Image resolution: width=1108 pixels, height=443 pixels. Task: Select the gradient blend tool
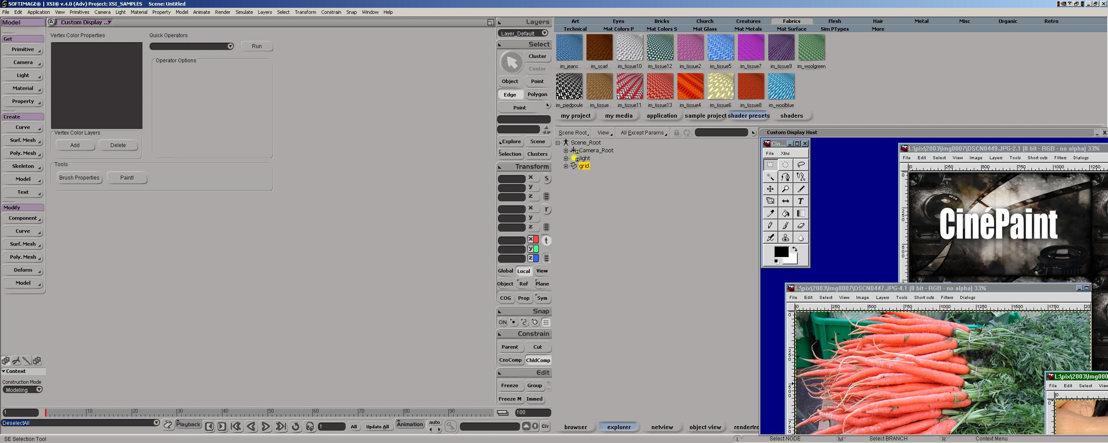point(801,213)
